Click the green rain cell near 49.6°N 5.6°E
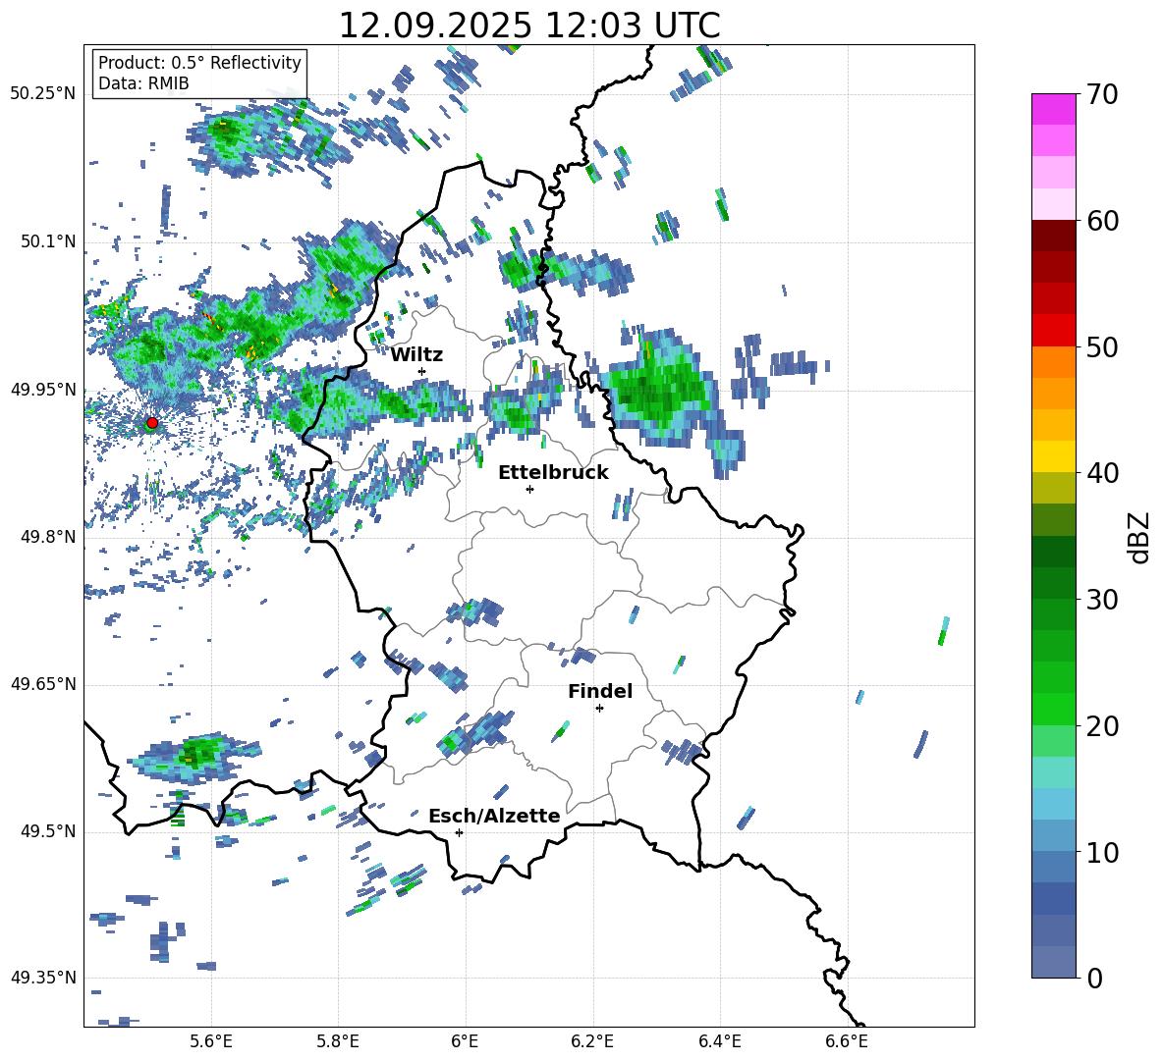 (x=195, y=757)
